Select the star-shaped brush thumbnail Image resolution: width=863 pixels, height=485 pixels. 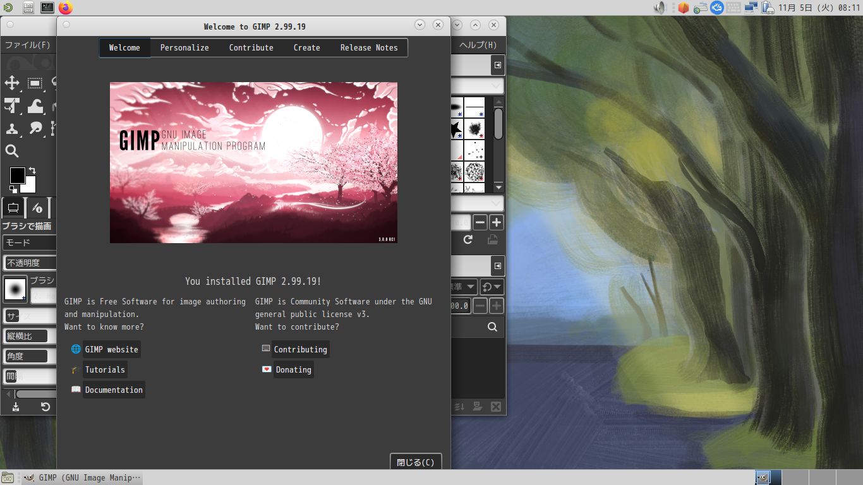tap(457, 129)
